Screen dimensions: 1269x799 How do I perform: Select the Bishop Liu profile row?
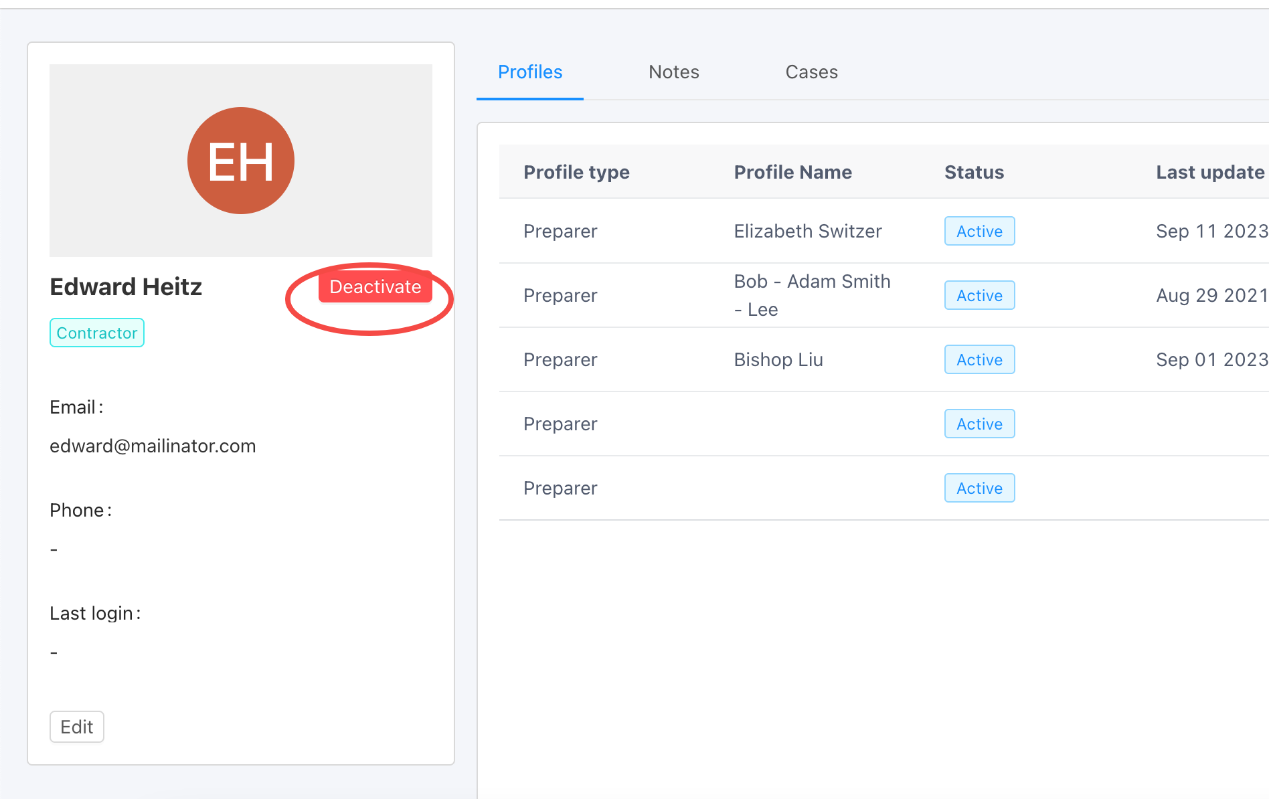point(778,360)
